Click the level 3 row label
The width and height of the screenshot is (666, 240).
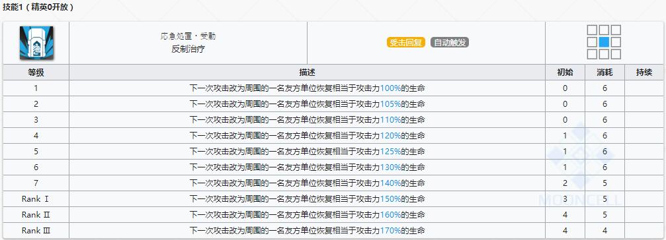(x=36, y=120)
